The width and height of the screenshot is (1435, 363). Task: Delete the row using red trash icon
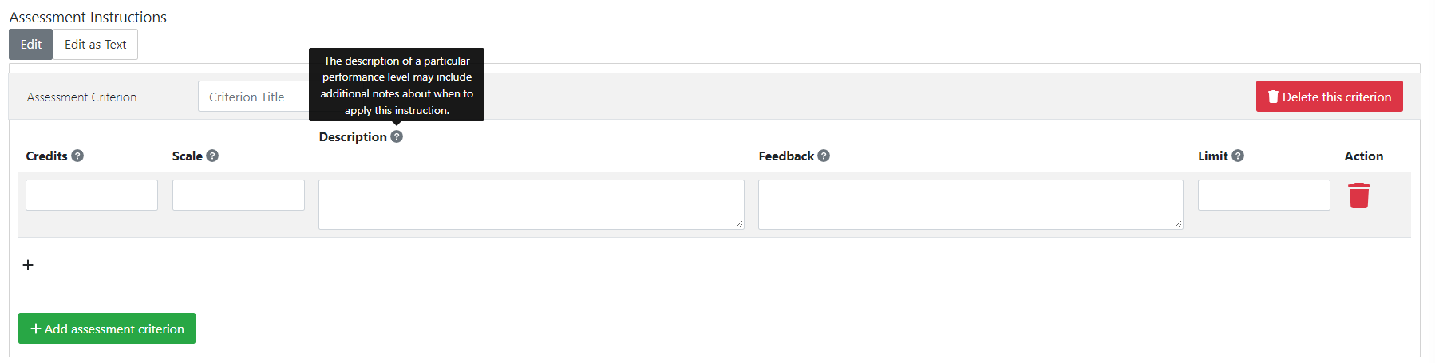(x=1358, y=195)
